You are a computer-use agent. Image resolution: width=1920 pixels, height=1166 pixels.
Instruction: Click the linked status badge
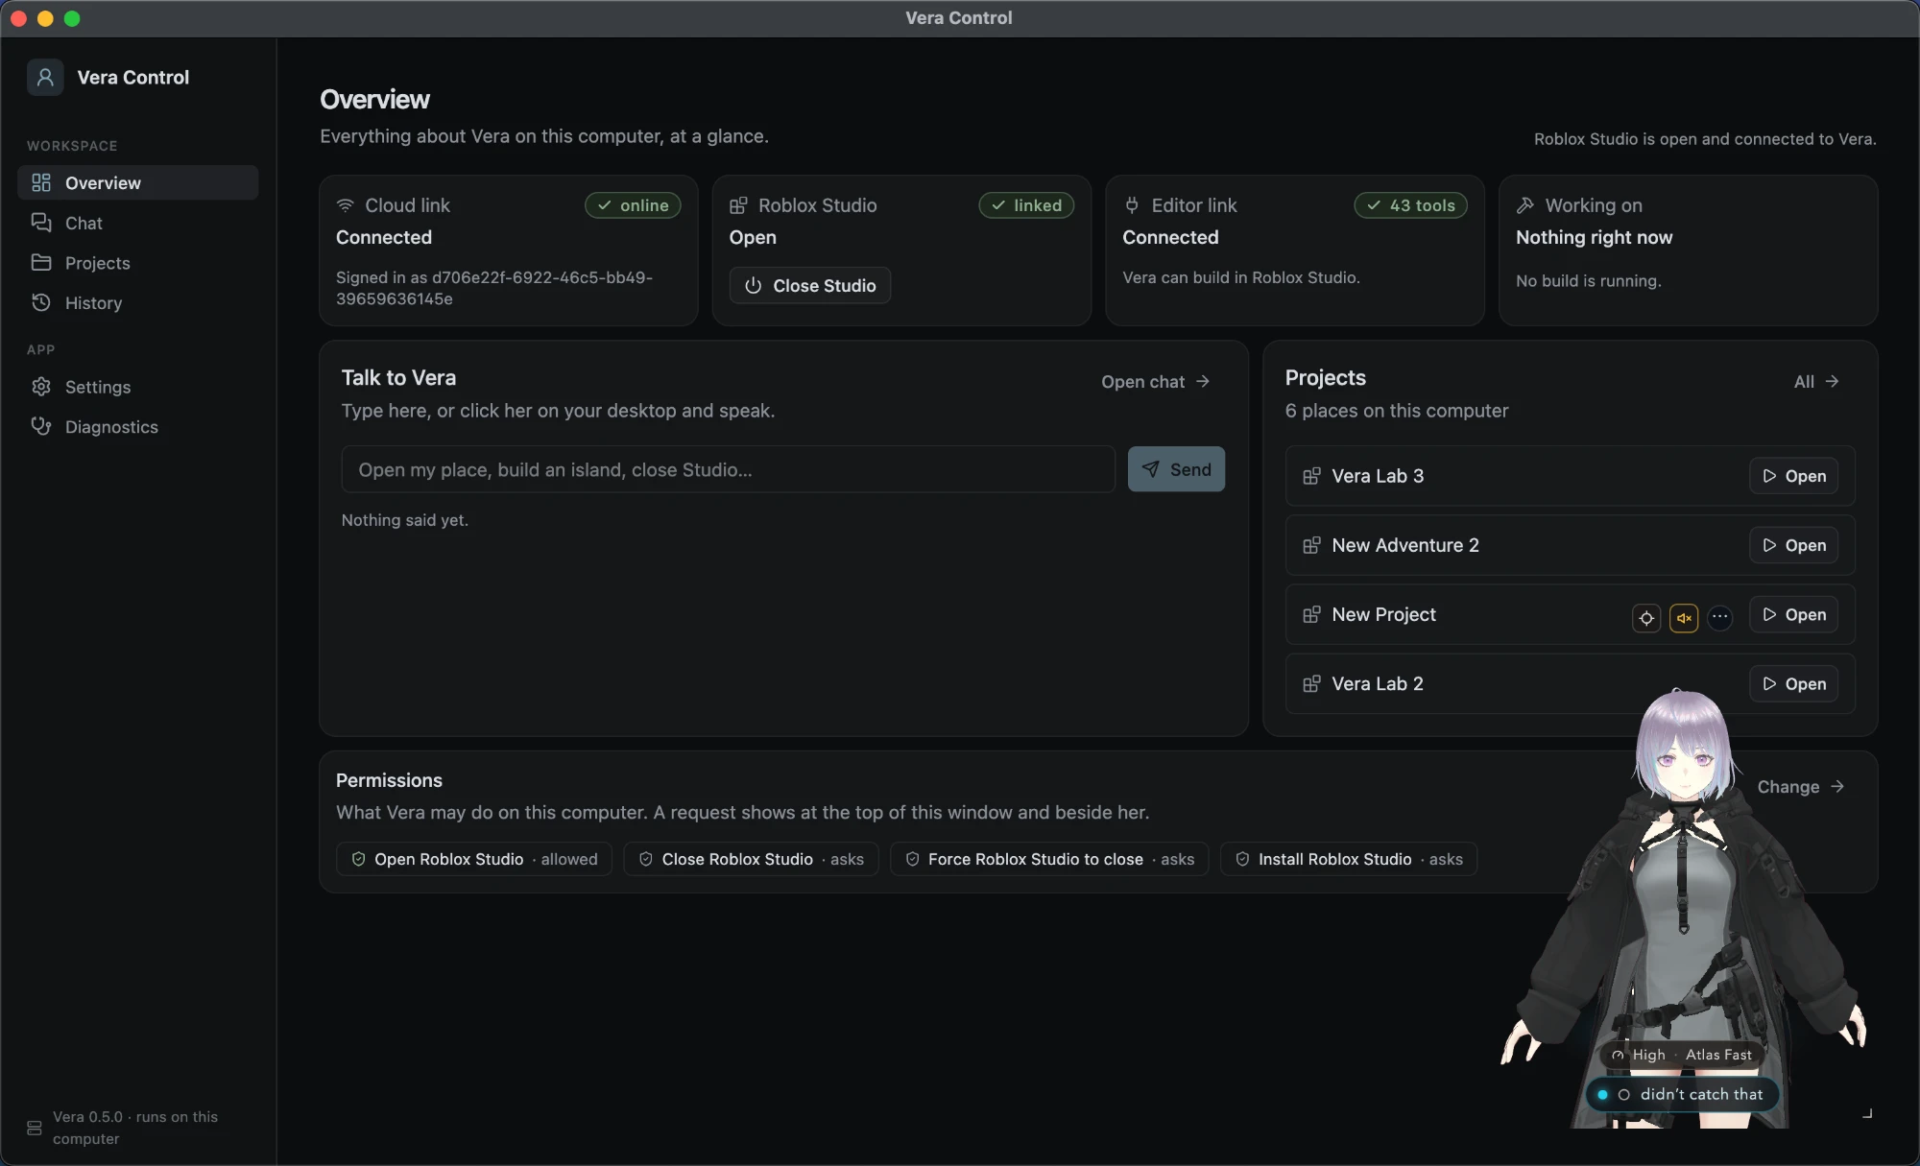pyautogui.click(x=1026, y=205)
